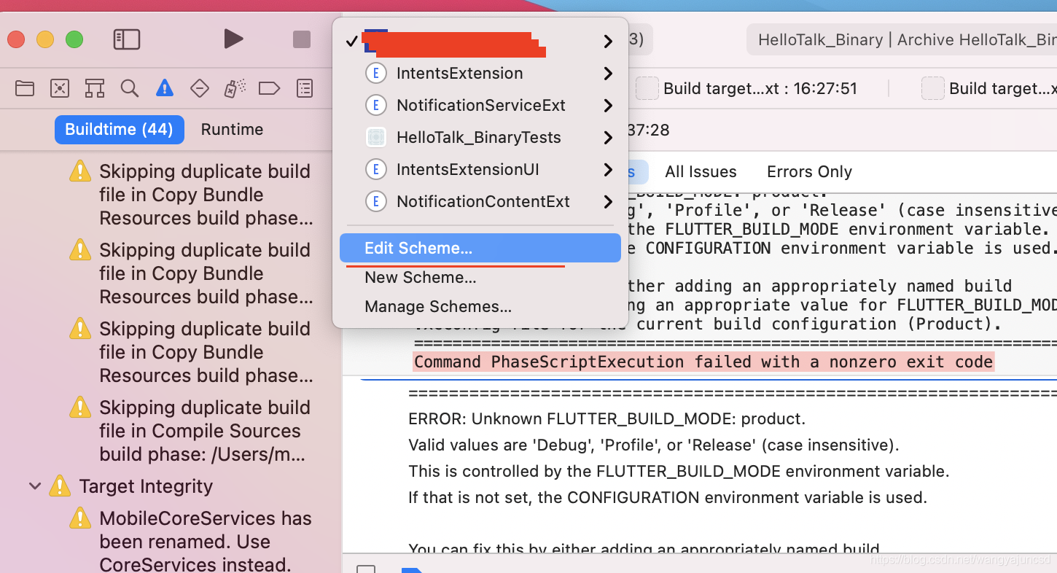Expand HelloTalk_BinaryTests submenu arrow

pos(608,138)
